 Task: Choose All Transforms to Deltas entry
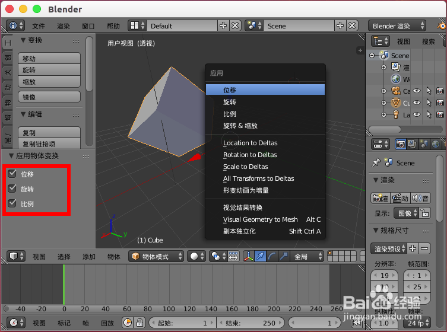[x=265, y=178]
